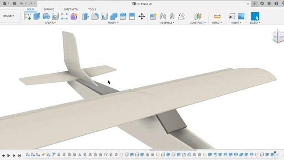Select the Split Body tool
The height and width of the screenshot is (160, 284).
132,16
